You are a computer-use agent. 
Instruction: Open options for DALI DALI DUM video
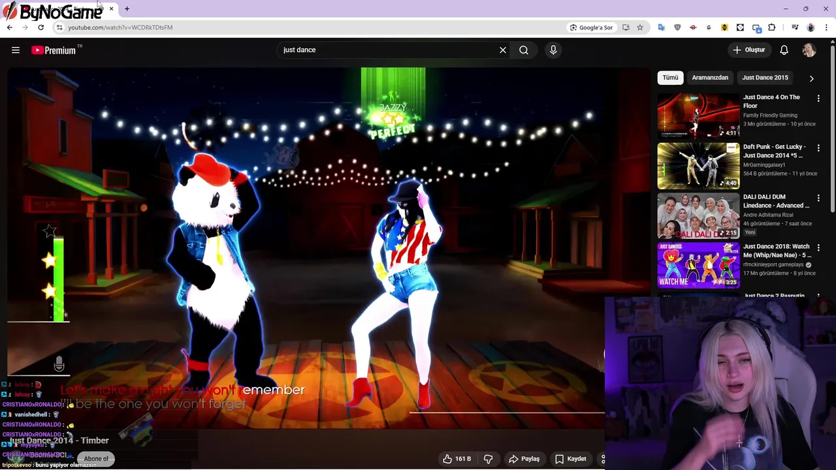click(x=818, y=198)
